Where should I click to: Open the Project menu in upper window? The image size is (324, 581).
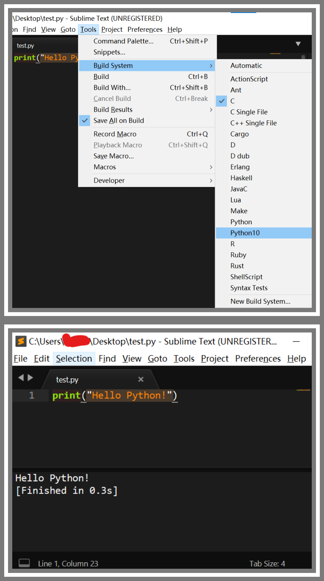112,30
